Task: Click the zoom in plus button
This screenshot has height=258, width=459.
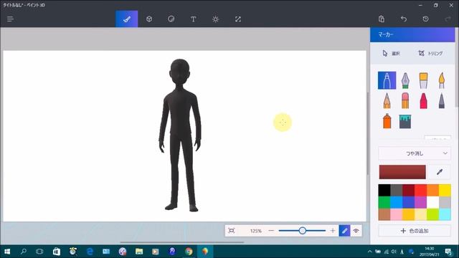Action: [x=333, y=231]
